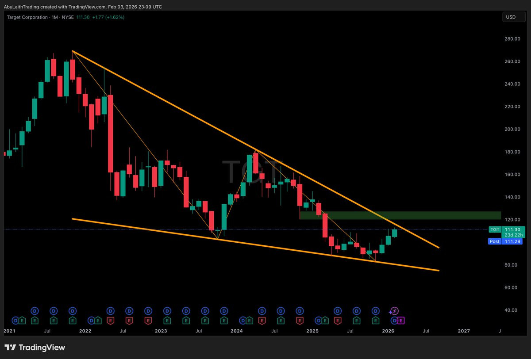Click the leftmost combined D-E marker near 2021
This screenshot has width=531, height=359.
pyautogui.click(x=18, y=320)
